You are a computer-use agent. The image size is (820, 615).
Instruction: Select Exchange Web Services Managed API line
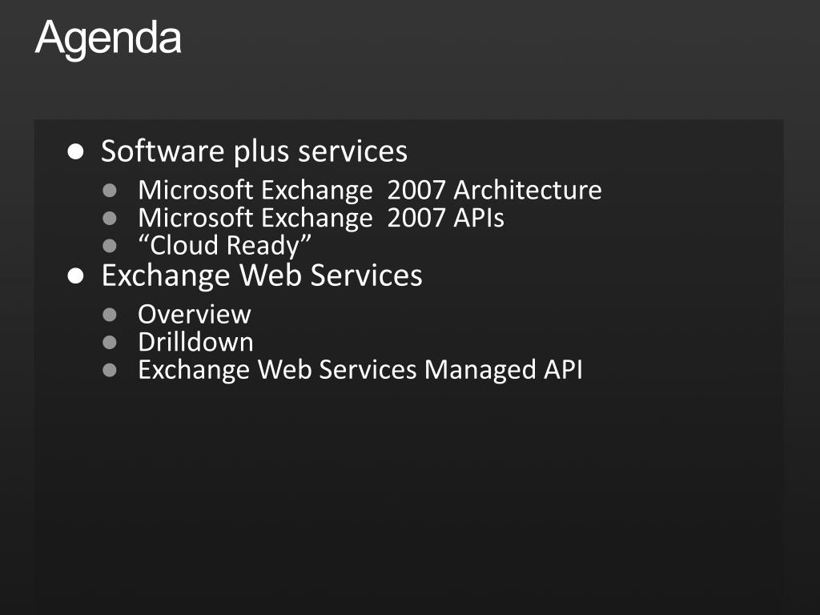tap(360, 370)
